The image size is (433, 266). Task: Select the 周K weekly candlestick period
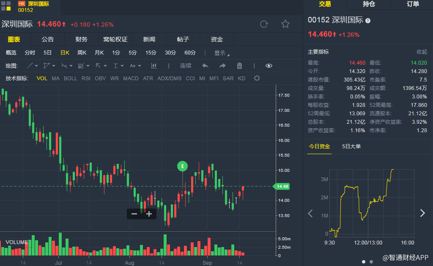point(82,53)
